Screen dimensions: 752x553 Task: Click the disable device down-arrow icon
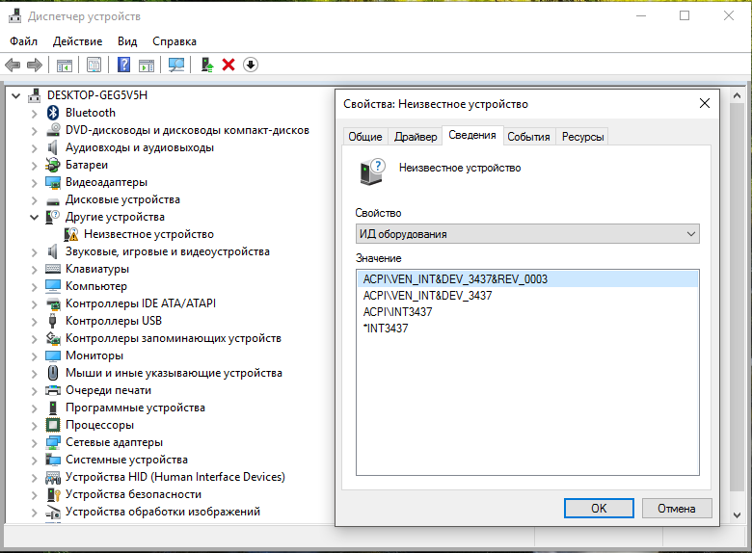pyautogui.click(x=251, y=65)
